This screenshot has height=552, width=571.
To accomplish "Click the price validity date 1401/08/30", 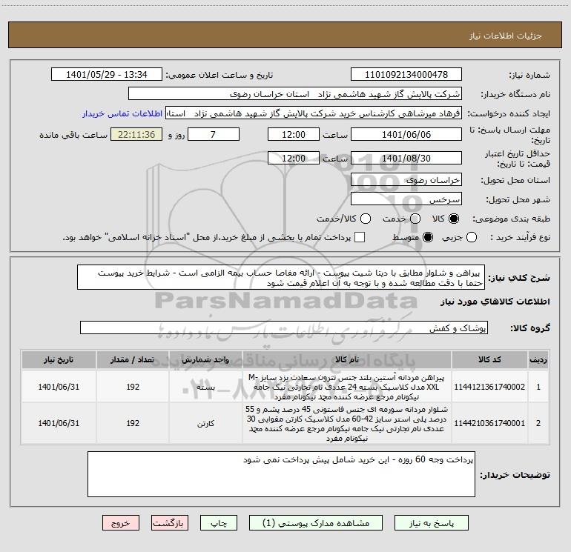I will pos(406,158).
